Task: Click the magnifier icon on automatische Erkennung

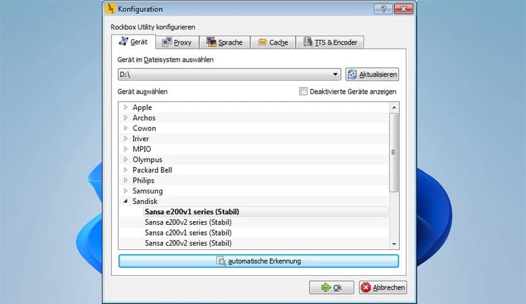Action: coord(221,261)
